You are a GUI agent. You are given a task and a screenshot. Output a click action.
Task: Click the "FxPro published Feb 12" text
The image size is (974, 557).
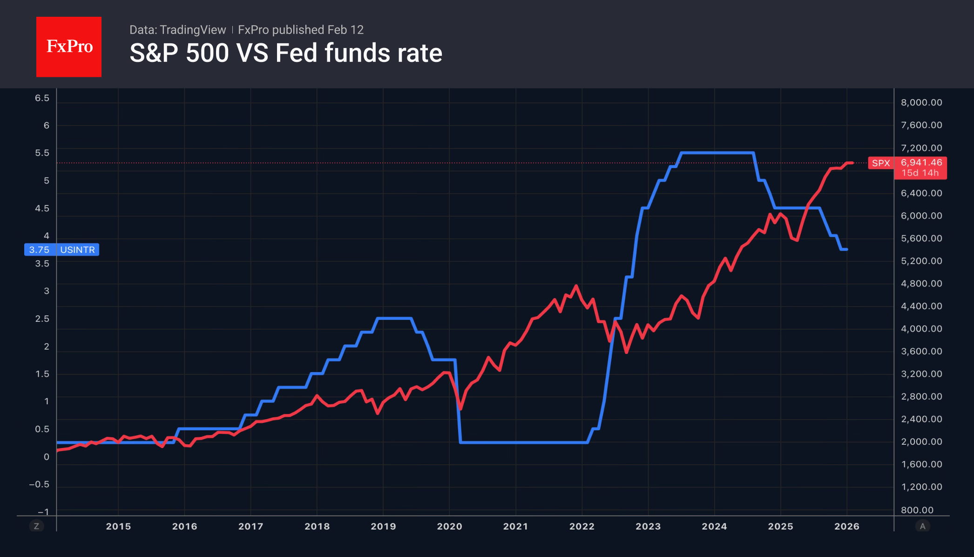(x=301, y=30)
